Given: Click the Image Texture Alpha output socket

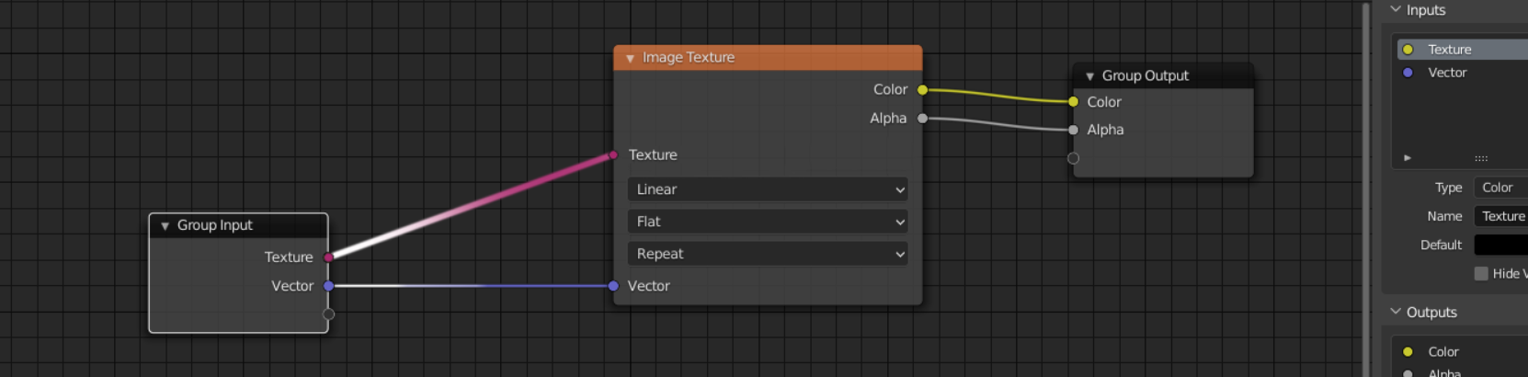Looking at the screenshot, I should [922, 119].
